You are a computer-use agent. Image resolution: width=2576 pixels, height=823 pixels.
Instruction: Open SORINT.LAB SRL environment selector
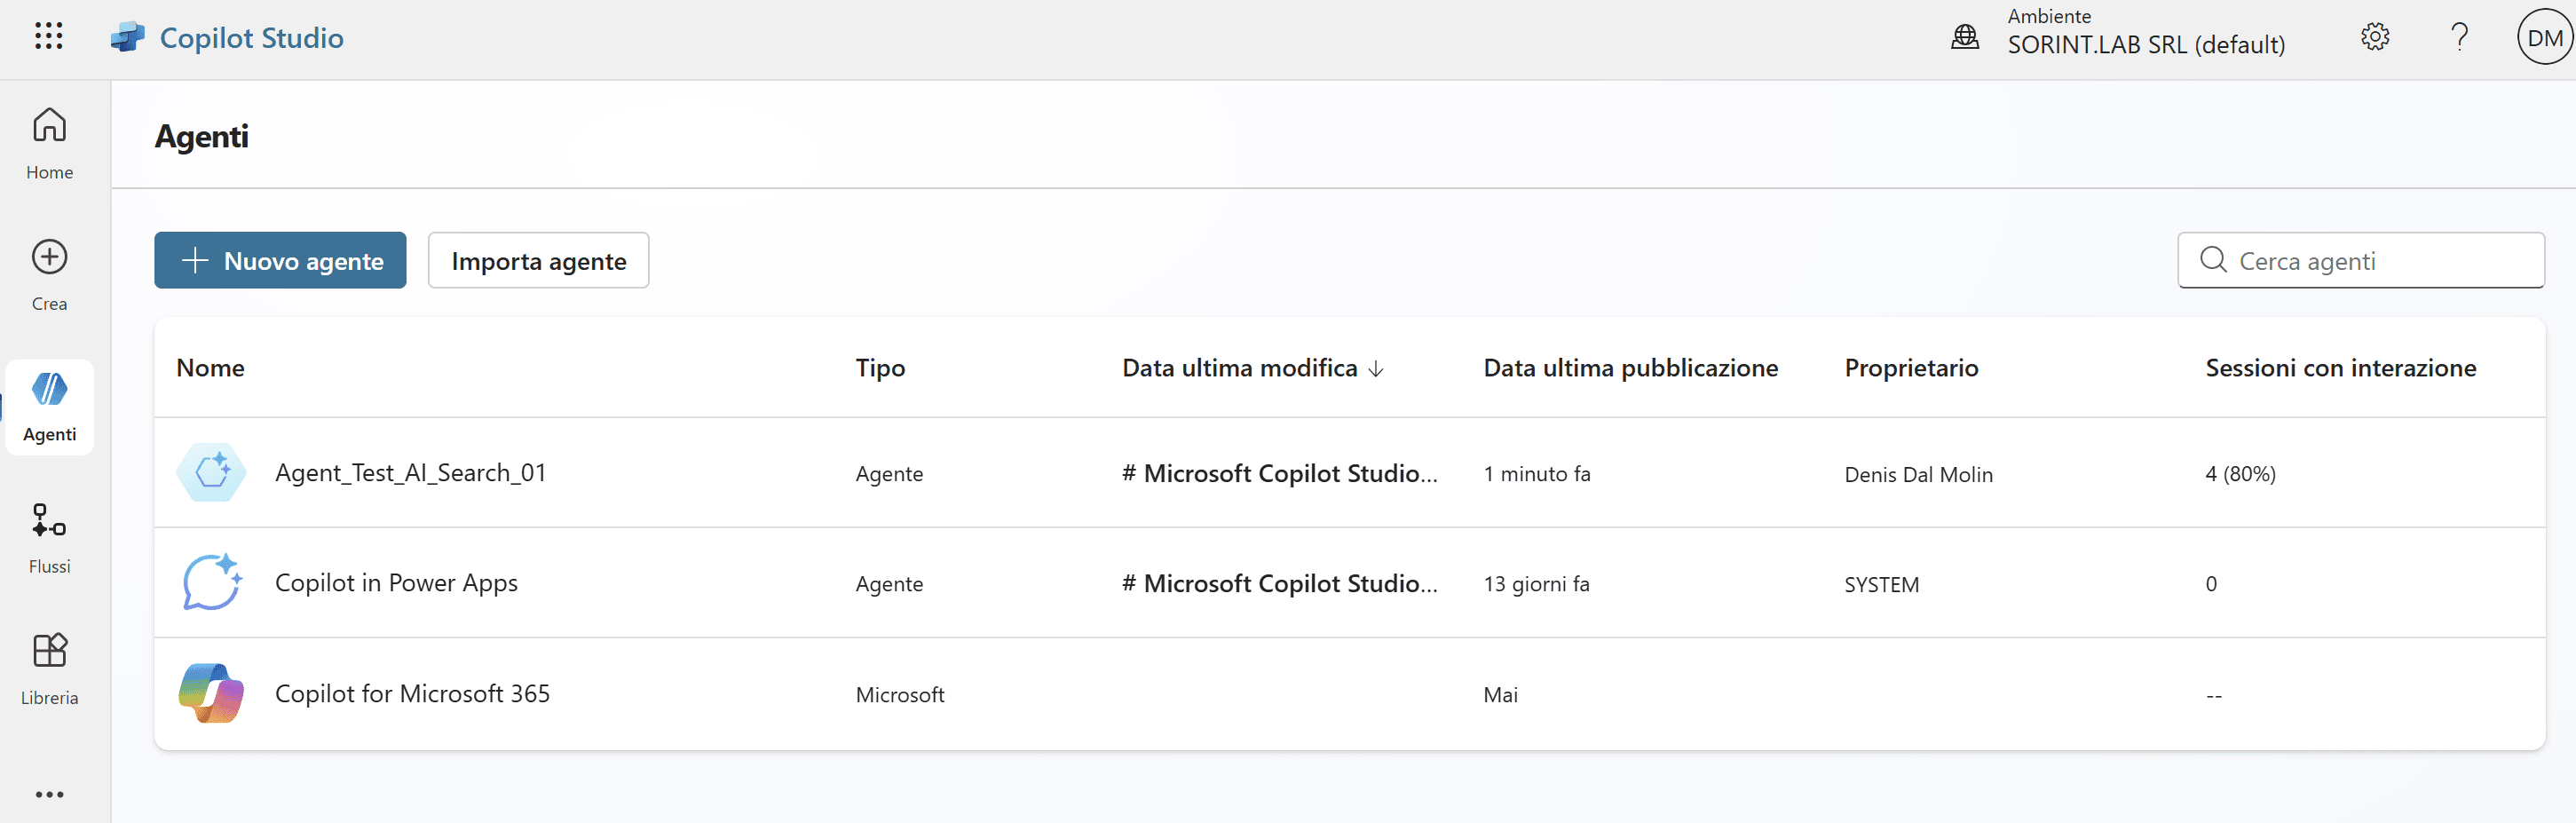coord(2145,32)
